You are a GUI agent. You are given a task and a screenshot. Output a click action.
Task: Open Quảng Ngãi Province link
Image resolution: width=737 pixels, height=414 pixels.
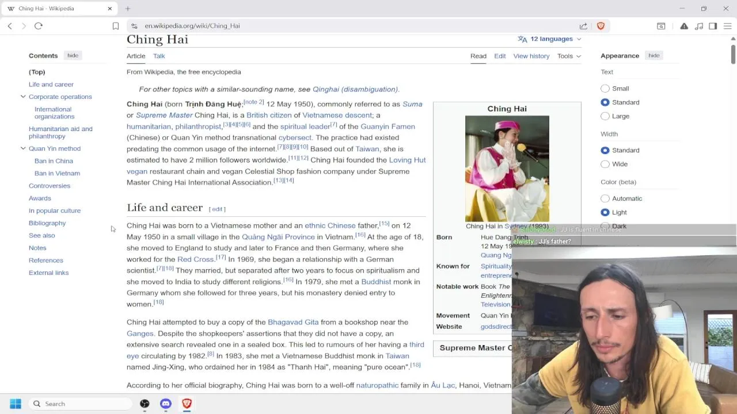tap(278, 237)
